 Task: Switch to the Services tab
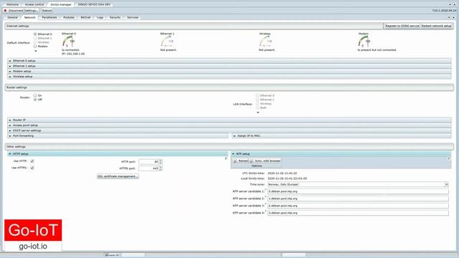pyautogui.click(x=133, y=17)
